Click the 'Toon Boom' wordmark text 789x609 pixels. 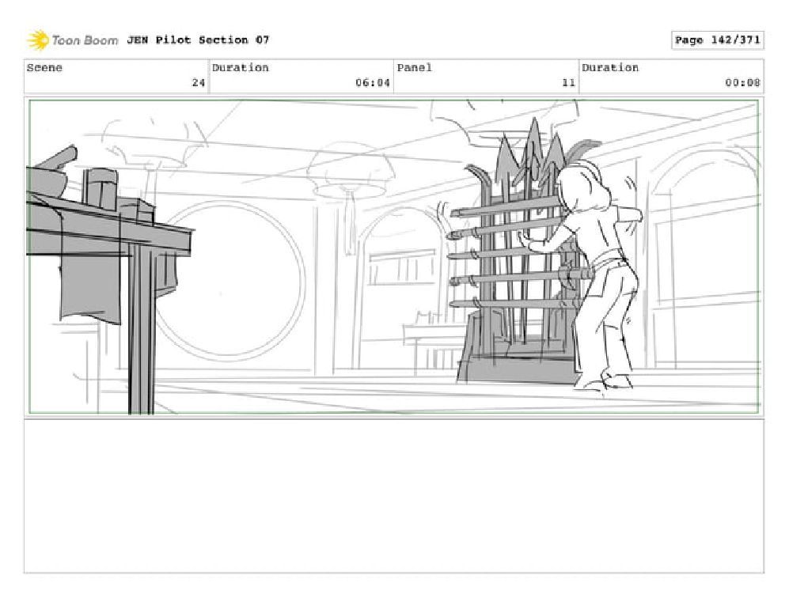[85, 40]
